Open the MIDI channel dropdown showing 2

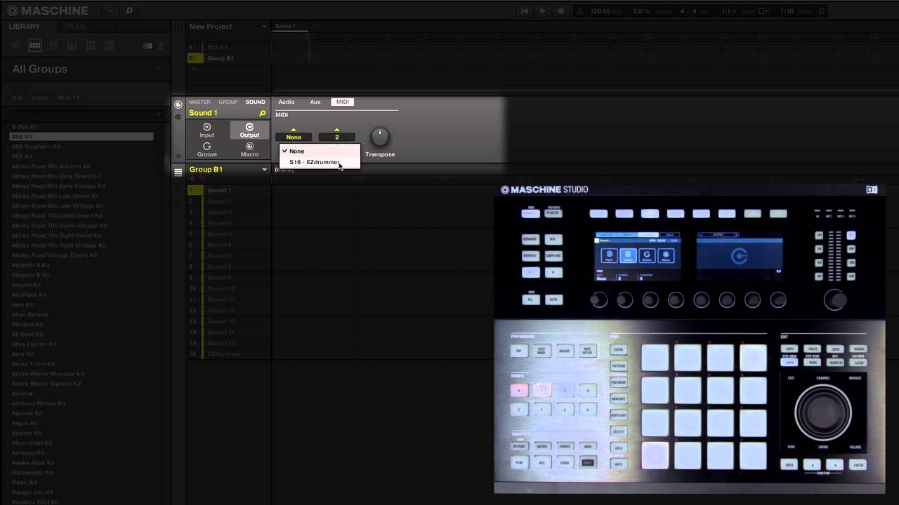[x=336, y=137]
